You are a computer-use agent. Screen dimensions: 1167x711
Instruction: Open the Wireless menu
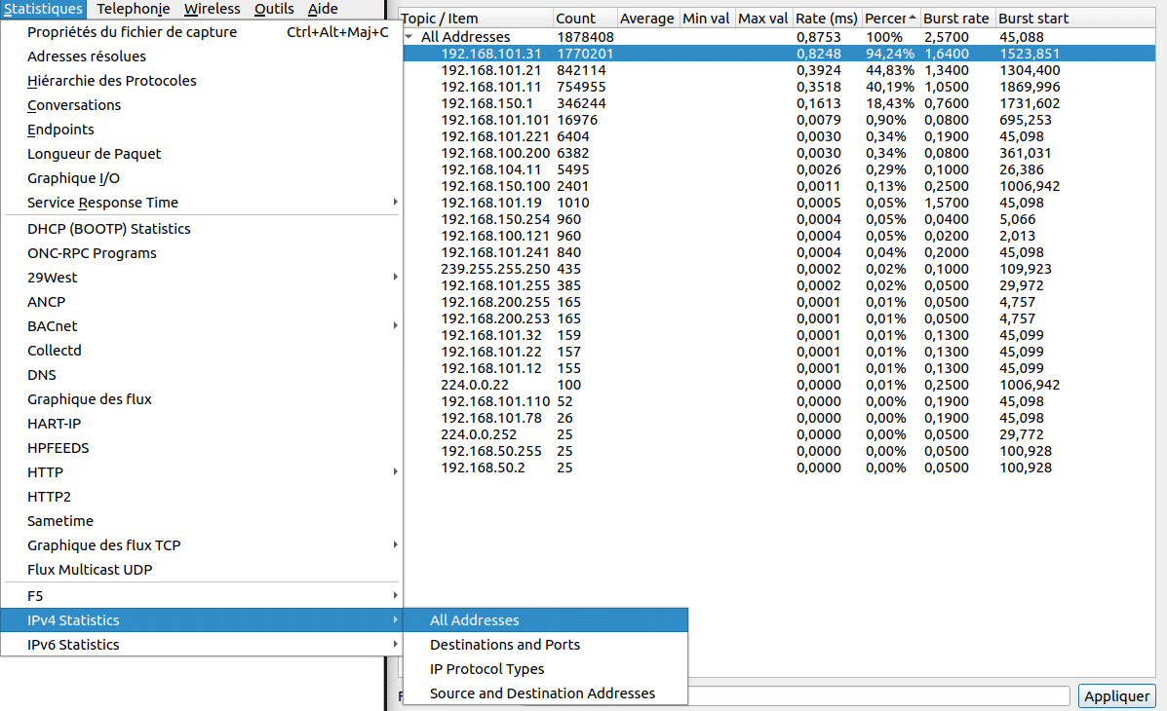pos(213,9)
